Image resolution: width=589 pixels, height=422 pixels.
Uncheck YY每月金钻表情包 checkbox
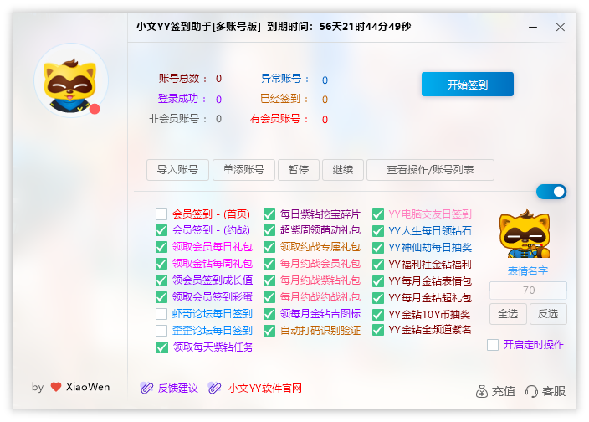tap(378, 281)
